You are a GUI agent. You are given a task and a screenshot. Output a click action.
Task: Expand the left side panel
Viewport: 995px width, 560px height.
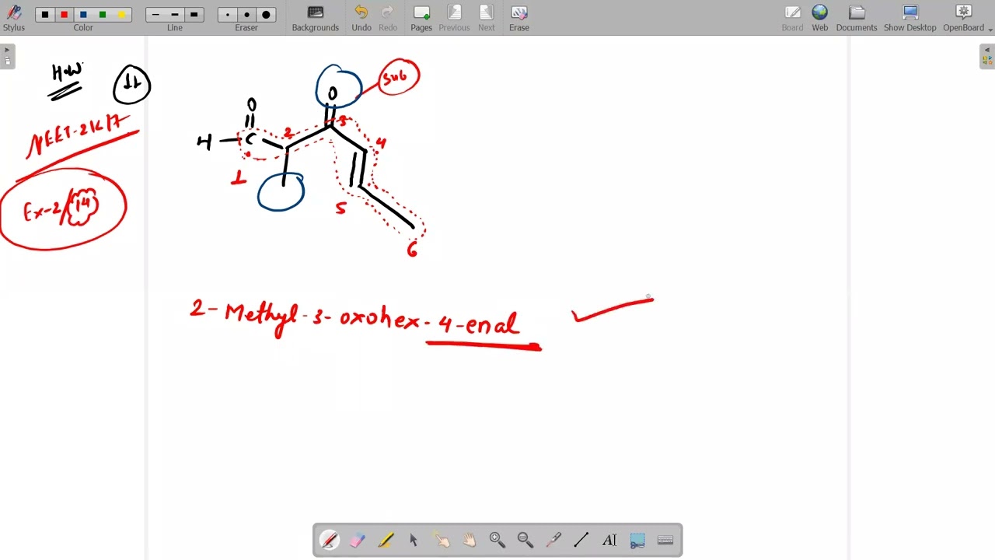point(7,57)
